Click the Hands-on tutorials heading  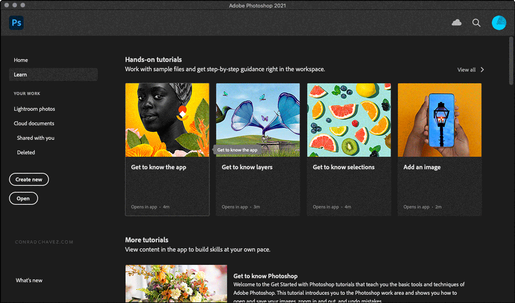[x=153, y=59]
